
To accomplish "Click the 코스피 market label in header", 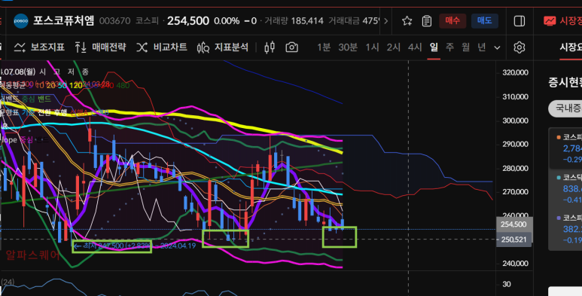I will tap(147, 21).
